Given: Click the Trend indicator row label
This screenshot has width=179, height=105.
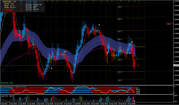Looking at the screenshot, I should coord(138,90).
